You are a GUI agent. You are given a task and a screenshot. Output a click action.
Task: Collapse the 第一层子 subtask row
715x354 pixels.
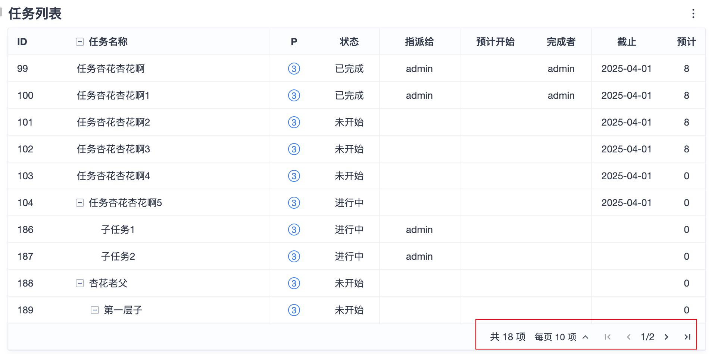[95, 310]
